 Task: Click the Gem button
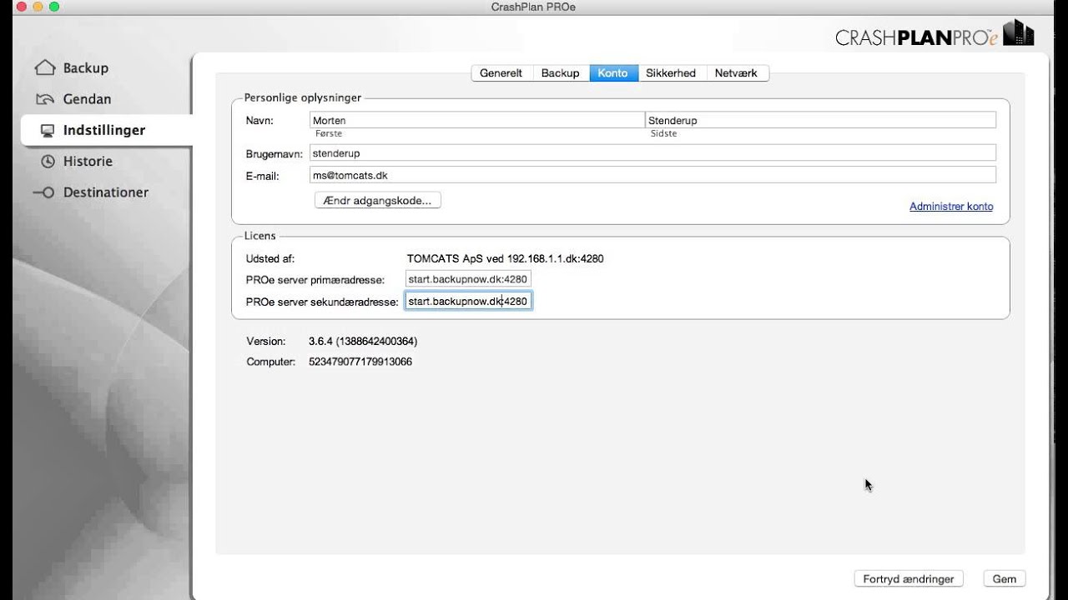point(1004,578)
